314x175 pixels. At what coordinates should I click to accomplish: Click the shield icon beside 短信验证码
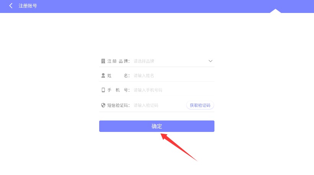[x=103, y=105]
